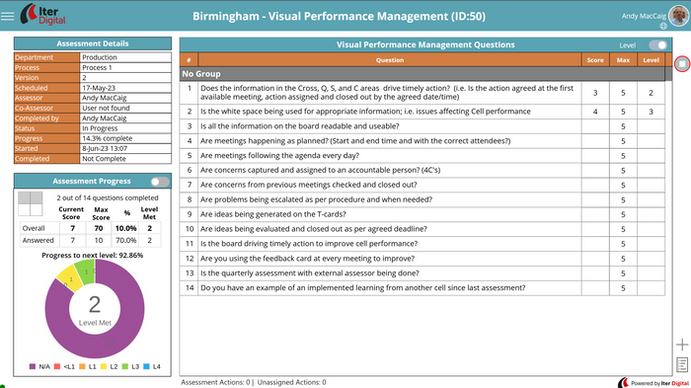Collapse the No Group section row

(422, 74)
